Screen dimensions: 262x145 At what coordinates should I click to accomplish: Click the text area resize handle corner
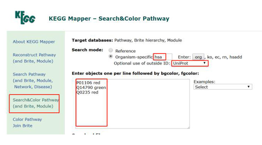click(x=188, y=127)
